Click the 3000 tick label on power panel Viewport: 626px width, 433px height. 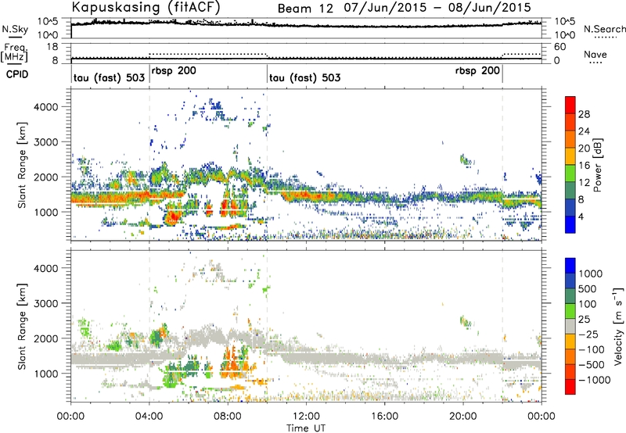coord(45,142)
